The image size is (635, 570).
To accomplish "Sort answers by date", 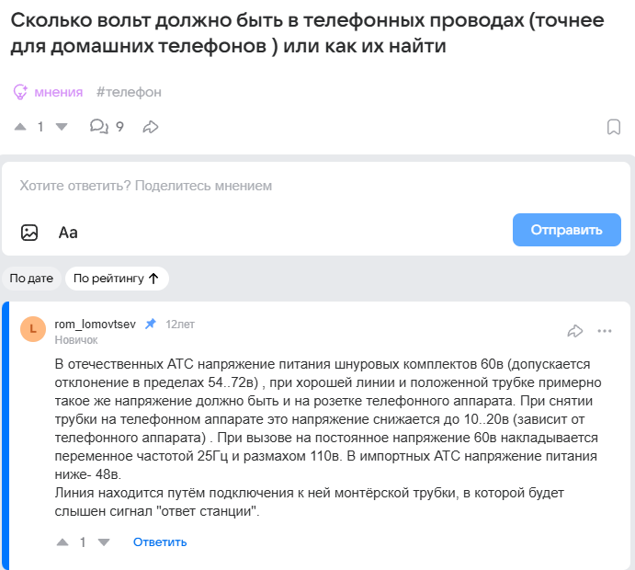I will (31, 278).
